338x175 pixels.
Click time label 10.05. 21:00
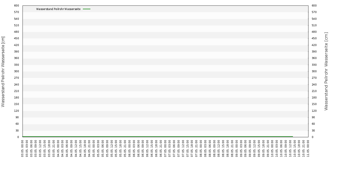click(x=304, y=148)
